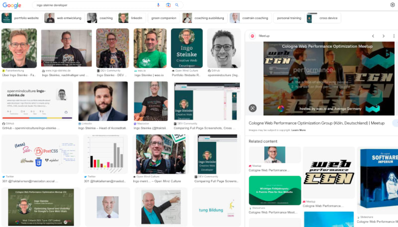Open 'Portfolio Website' Creative Web Developer thumbnail

click(187, 48)
